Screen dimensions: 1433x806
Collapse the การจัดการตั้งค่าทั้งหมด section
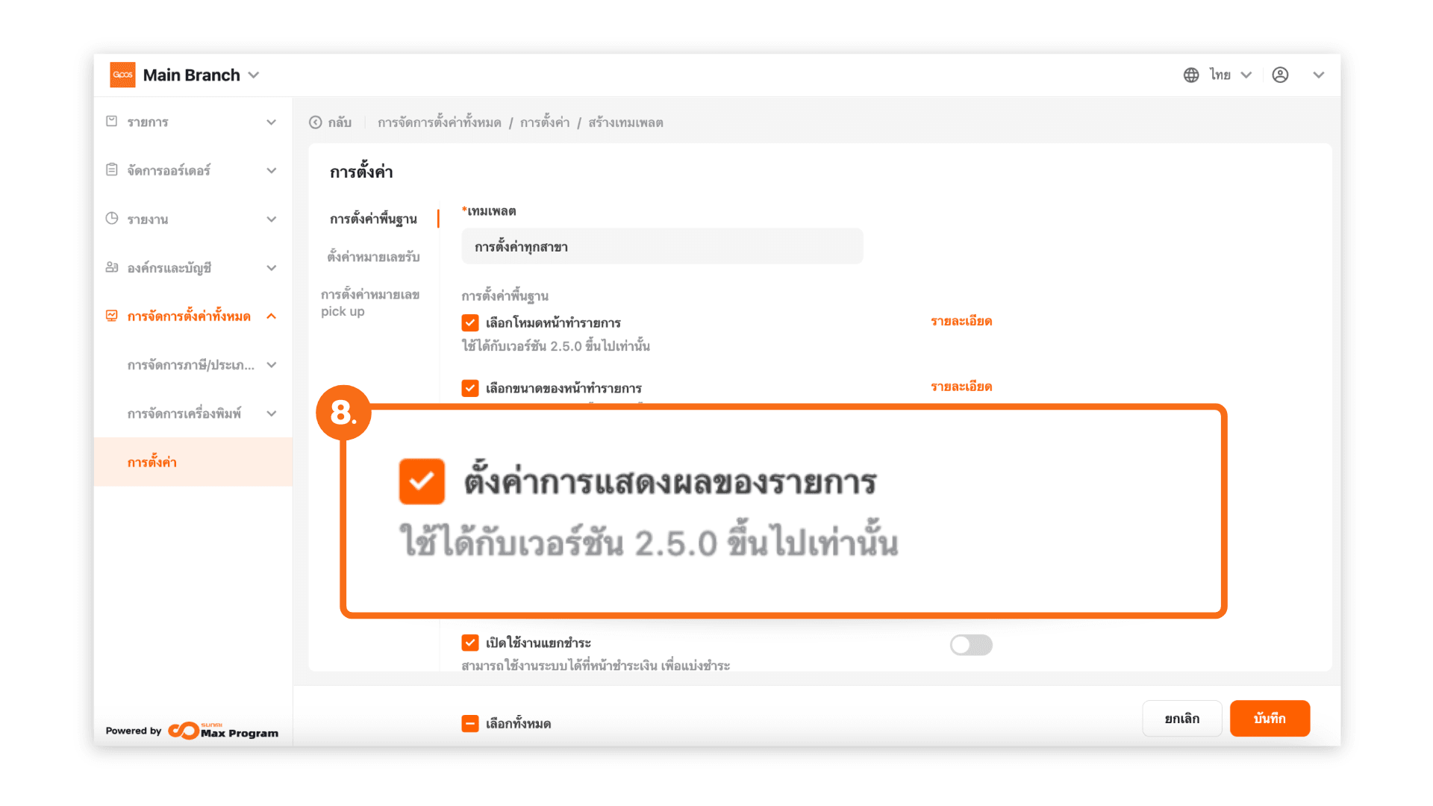coord(272,316)
